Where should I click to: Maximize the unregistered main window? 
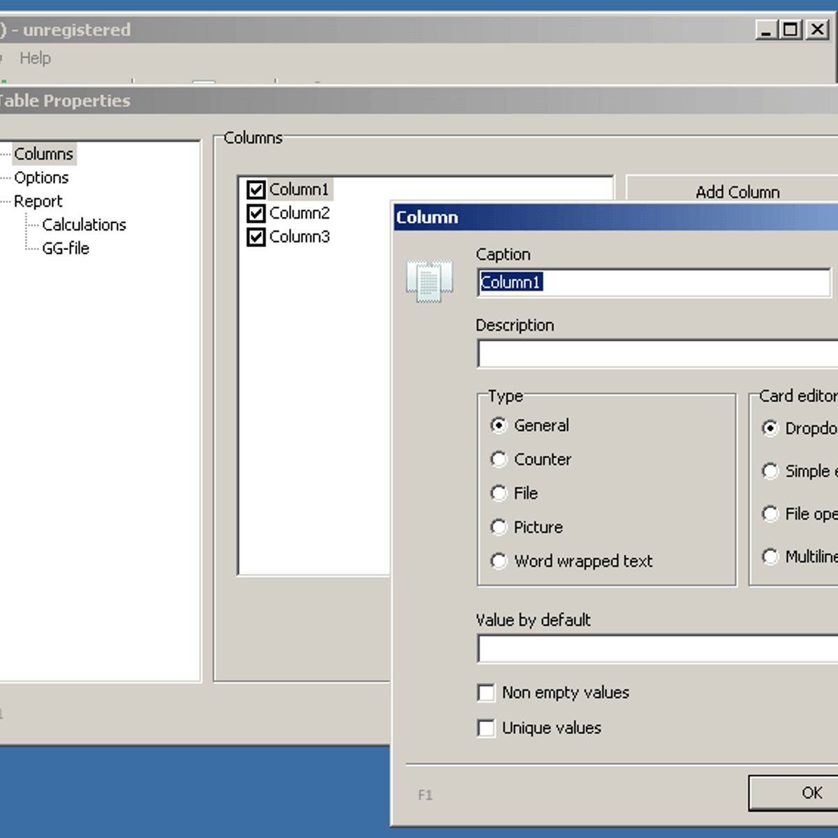coord(791,29)
